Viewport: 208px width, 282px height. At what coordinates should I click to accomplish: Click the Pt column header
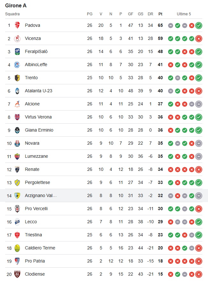pyautogui.click(x=160, y=14)
